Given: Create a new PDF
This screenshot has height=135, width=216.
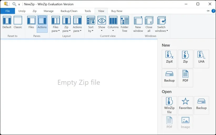Looking at the screenshot, I should (186, 78).
